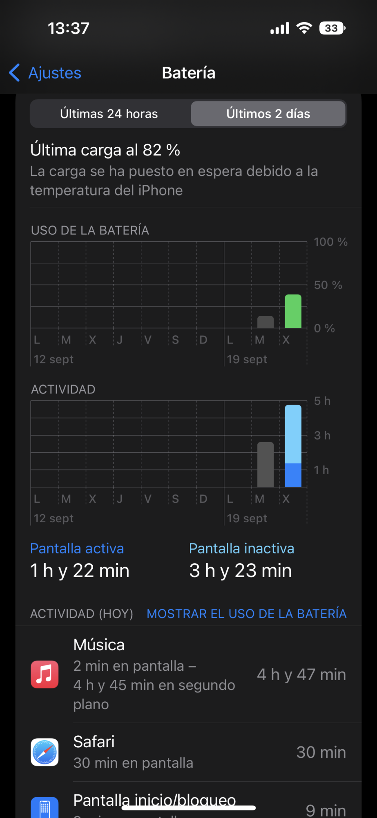Select the gray battery usage bar

265,322
